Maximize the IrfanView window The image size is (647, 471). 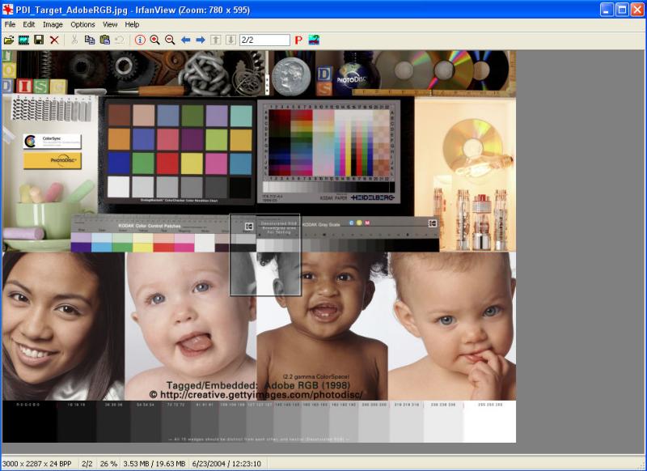(x=622, y=10)
